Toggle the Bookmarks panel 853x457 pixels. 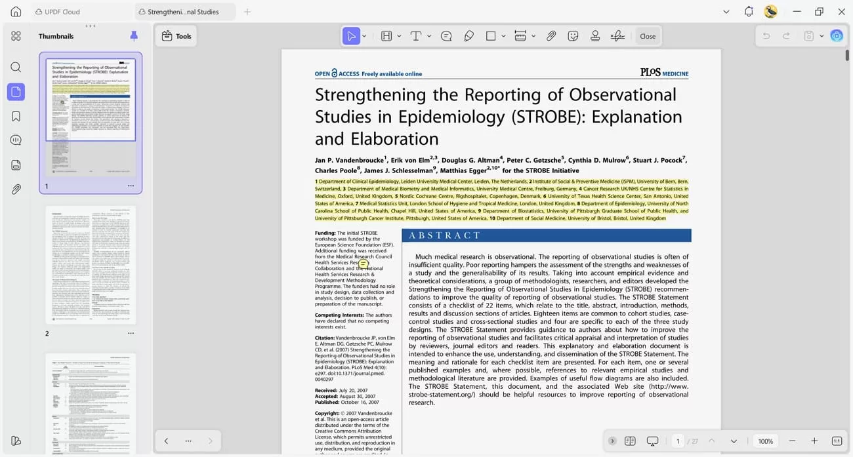coord(16,115)
